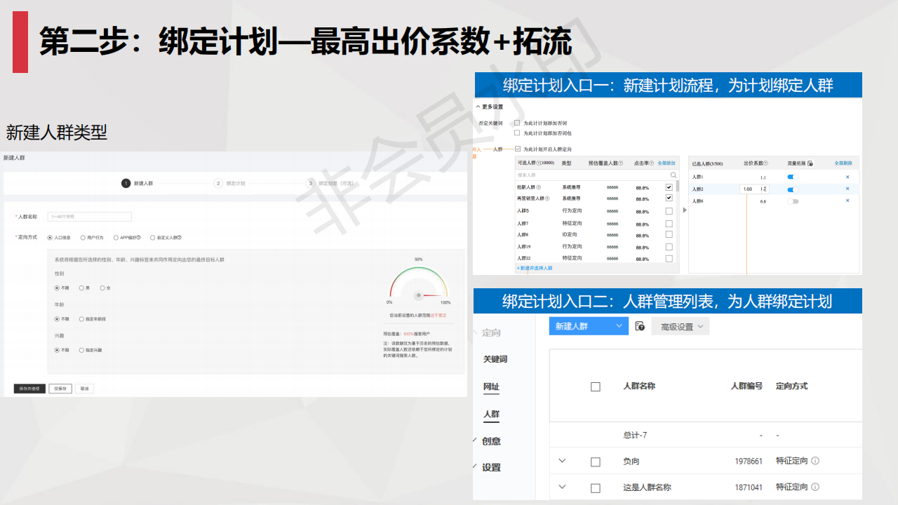Click help icon next to 再营销营人群
898x505 pixels.
(547, 198)
